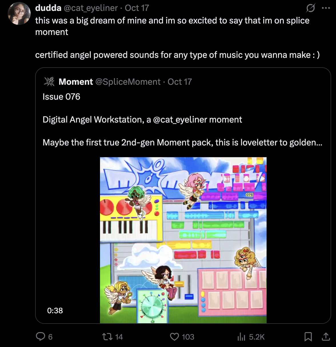This screenshot has width=336, height=347.
Task: Open Oct 17 timestamp of dudda's post
Action: coord(137,8)
